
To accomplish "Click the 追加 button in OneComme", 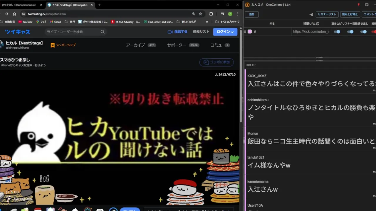I will pos(252,14).
